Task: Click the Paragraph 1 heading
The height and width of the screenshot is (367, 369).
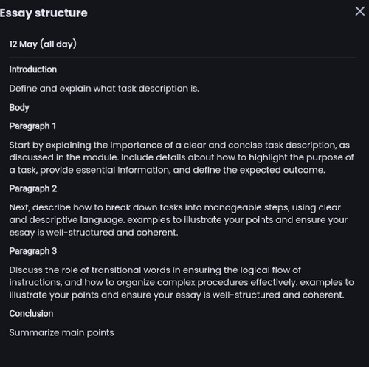Action: coord(32,126)
